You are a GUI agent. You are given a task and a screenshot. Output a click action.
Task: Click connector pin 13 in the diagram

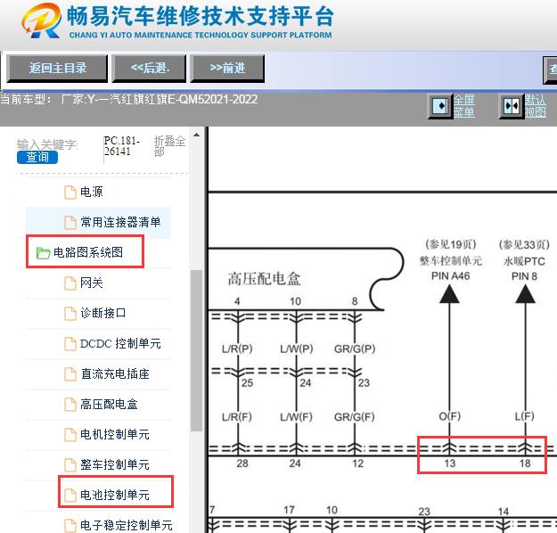point(449,463)
